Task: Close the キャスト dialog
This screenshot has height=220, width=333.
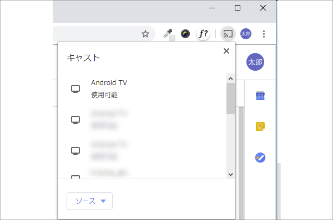Action: 226,51
